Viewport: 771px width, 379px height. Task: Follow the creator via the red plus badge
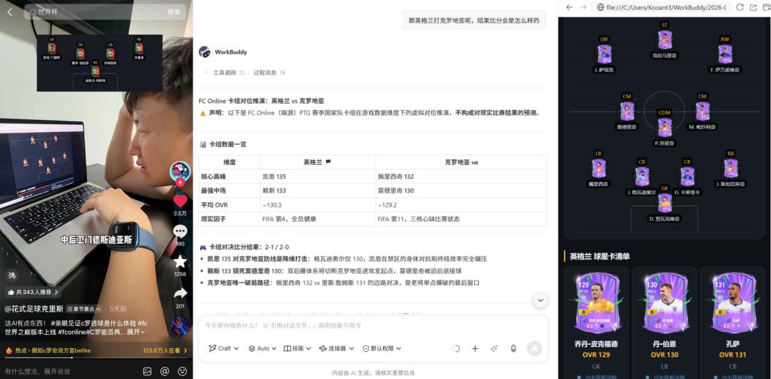(x=180, y=183)
